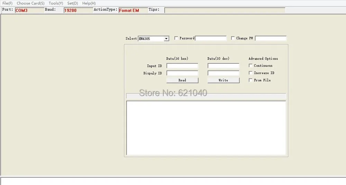This screenshot has width=346, height=185.
Task: Click the Port field showing COM3
Action: [x=29, y=10]
